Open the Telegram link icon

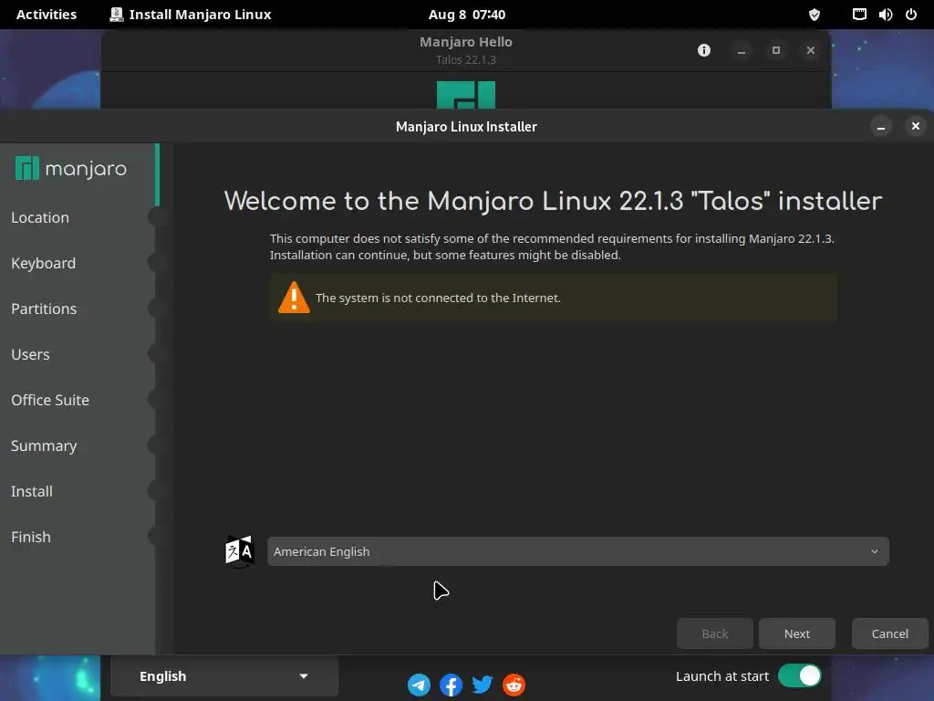pyautogui.click(x=419, y=685)
